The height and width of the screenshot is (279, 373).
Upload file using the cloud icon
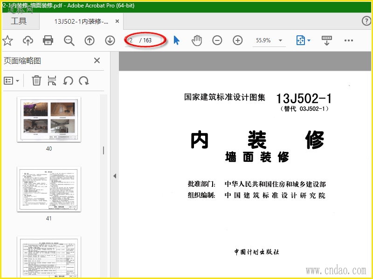(x=28, y=40)
